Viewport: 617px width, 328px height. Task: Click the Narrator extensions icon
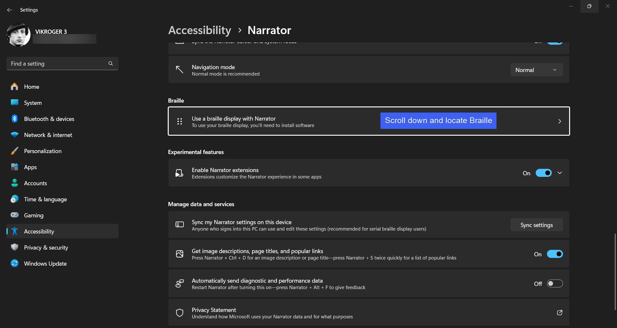tap(179, 173)
